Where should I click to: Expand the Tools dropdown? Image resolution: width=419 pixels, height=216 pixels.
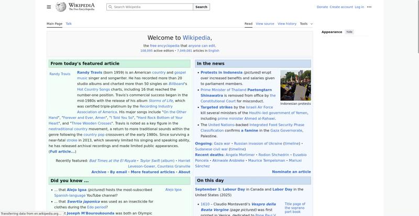coord(306,23)
